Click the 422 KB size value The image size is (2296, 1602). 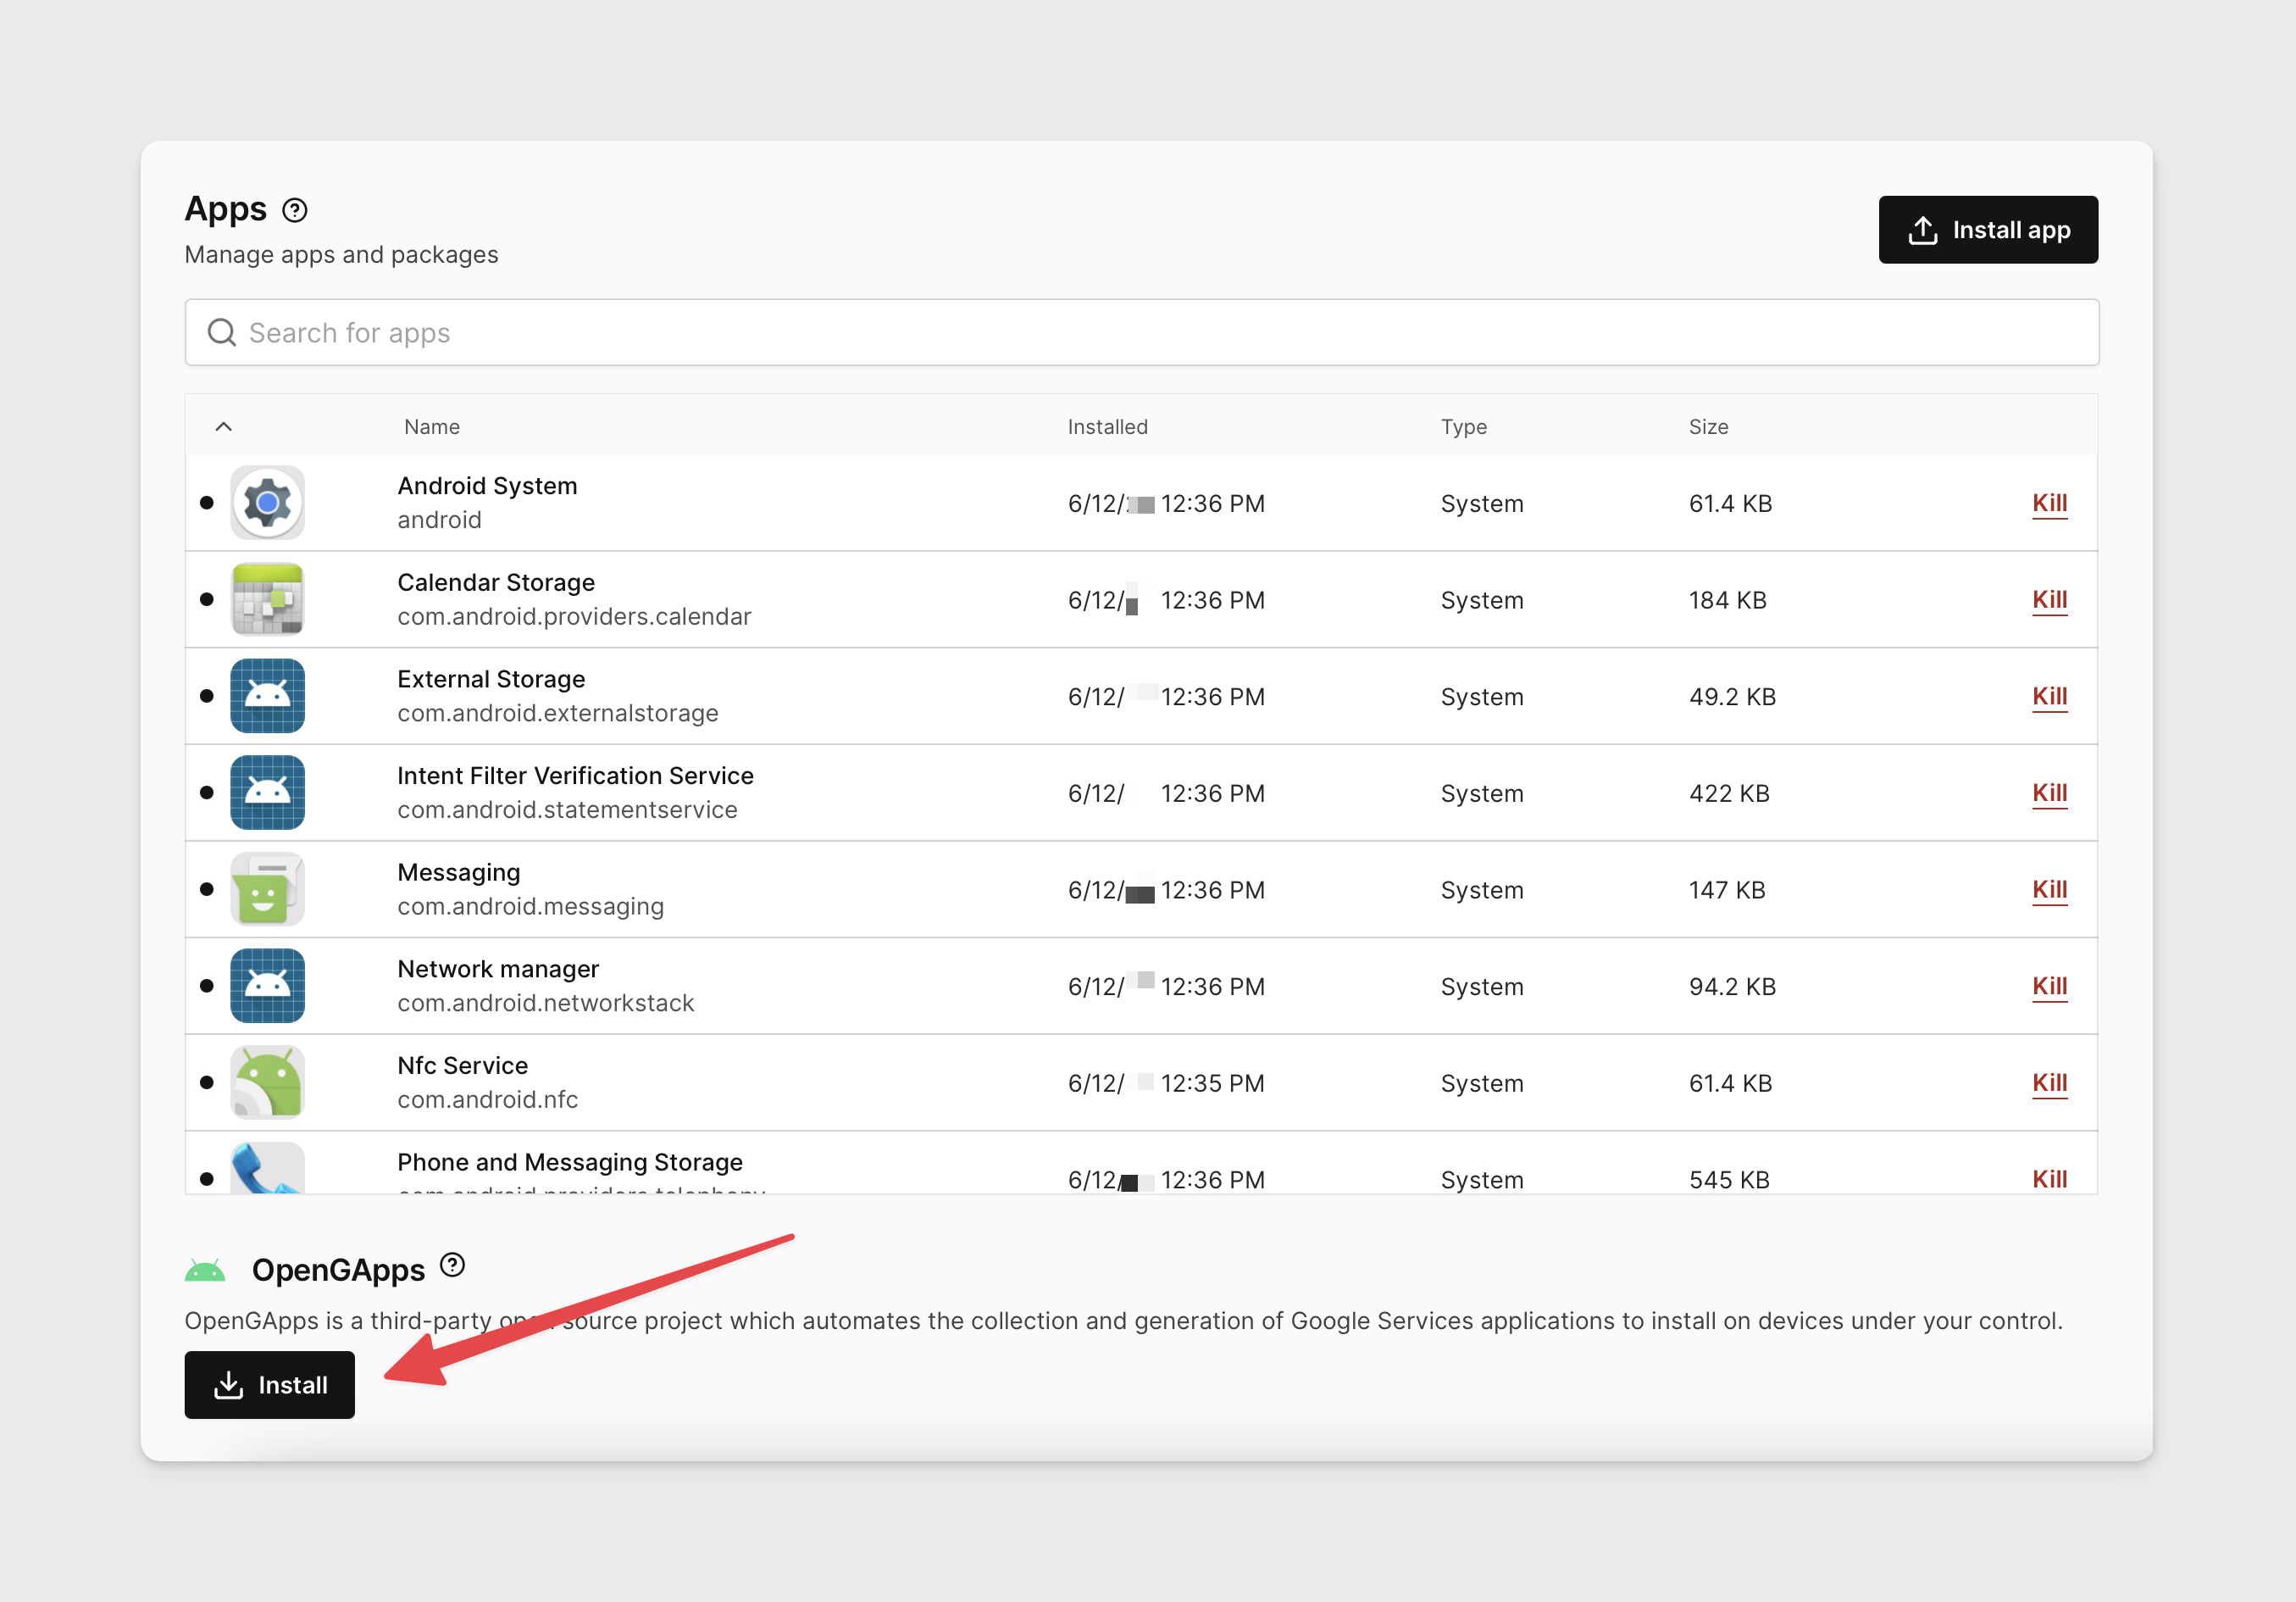coord(1730,793)
